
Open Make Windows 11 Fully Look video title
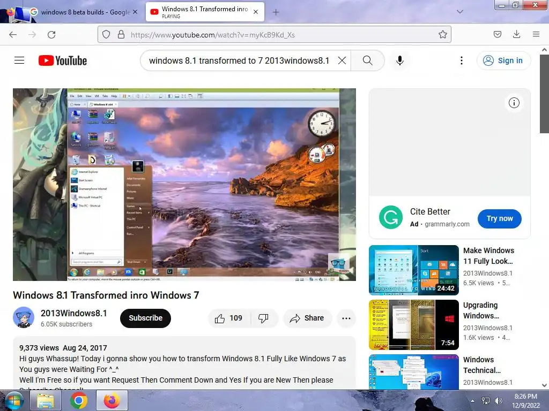pos(488,256)
